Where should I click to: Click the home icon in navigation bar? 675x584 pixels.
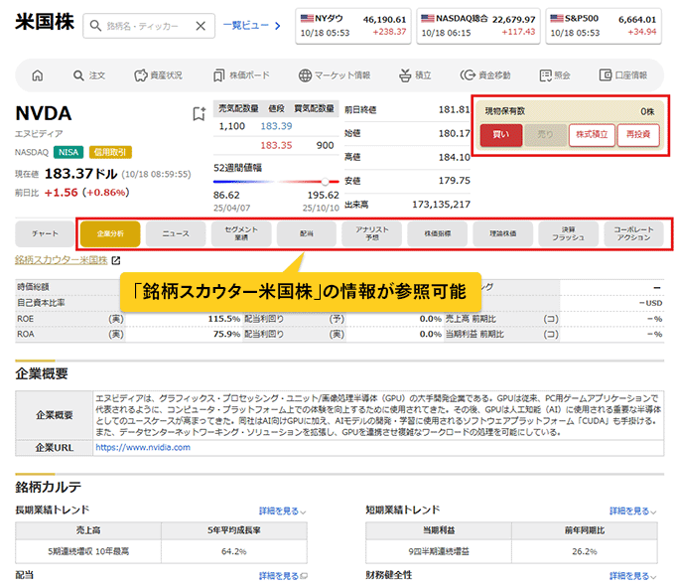coord(38,75)
